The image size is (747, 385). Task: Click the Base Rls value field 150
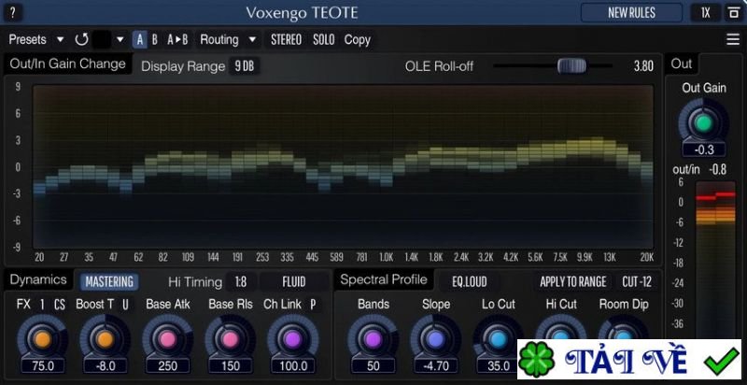(230, 366)
